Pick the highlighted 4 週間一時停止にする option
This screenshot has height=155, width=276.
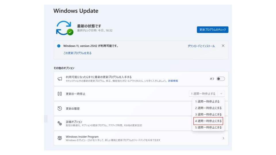coord(208,121)
